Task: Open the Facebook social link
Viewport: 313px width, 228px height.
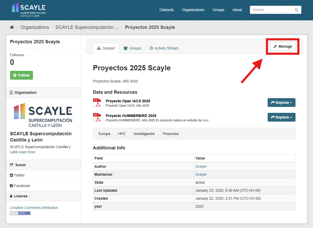Action: point(22,186)
